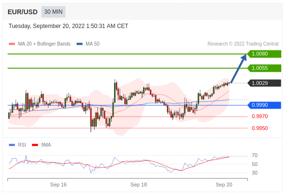Screen dimensions: 287x195
Task: Click the Sep 16 date axis label
Action: pos(58,185)
